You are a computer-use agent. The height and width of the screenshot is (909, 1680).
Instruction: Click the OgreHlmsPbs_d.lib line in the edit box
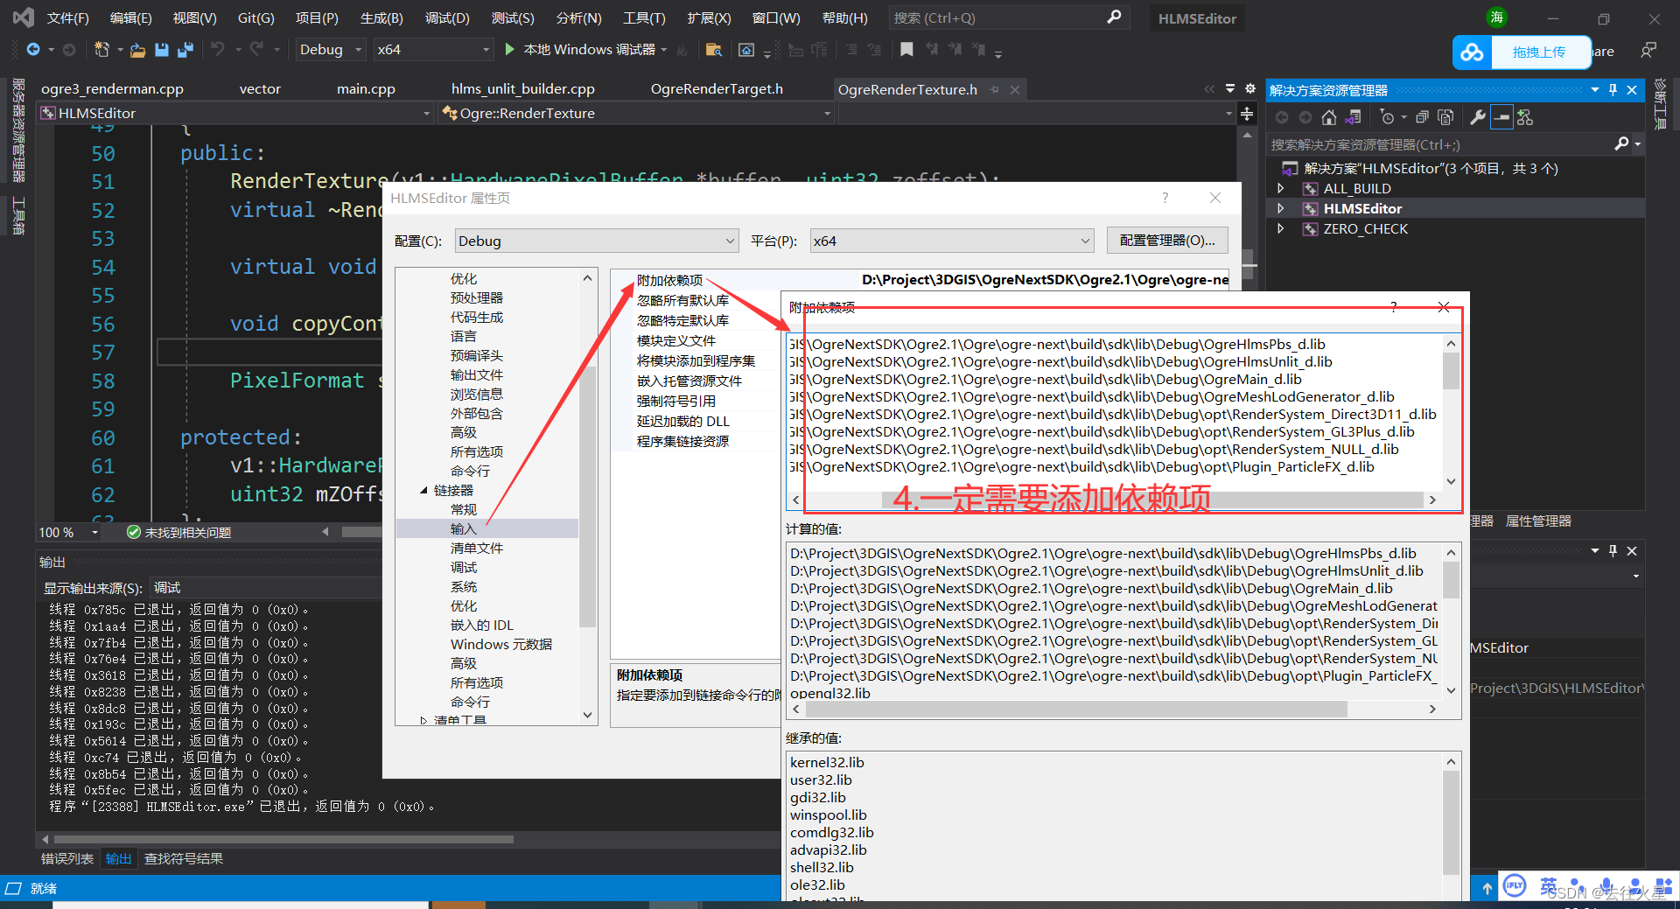tap(1057, 344)
